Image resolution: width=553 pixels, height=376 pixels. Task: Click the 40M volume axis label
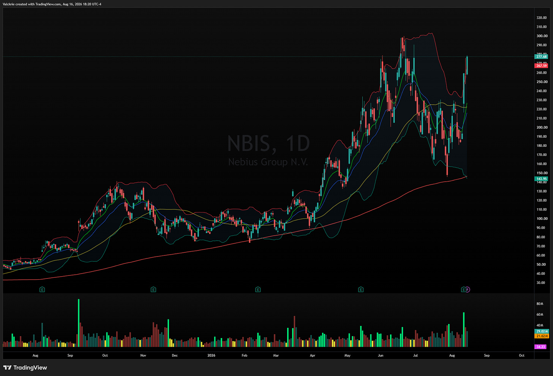tap(540, 325)
